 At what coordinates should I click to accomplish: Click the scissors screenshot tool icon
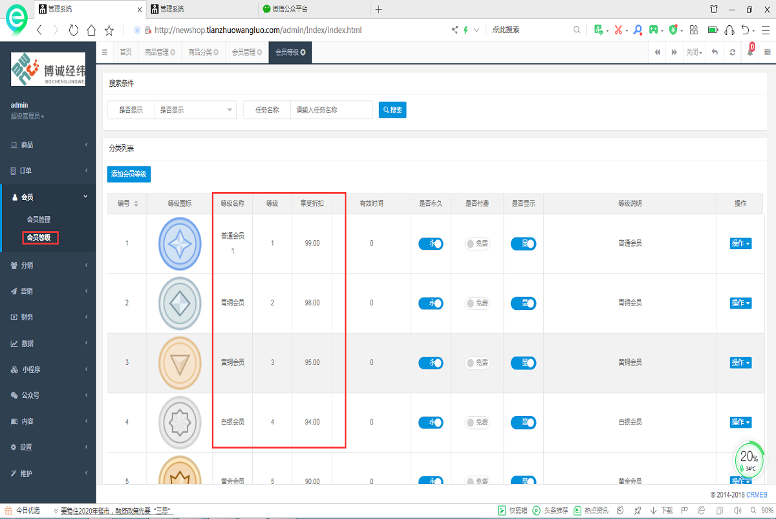(618, 30)
